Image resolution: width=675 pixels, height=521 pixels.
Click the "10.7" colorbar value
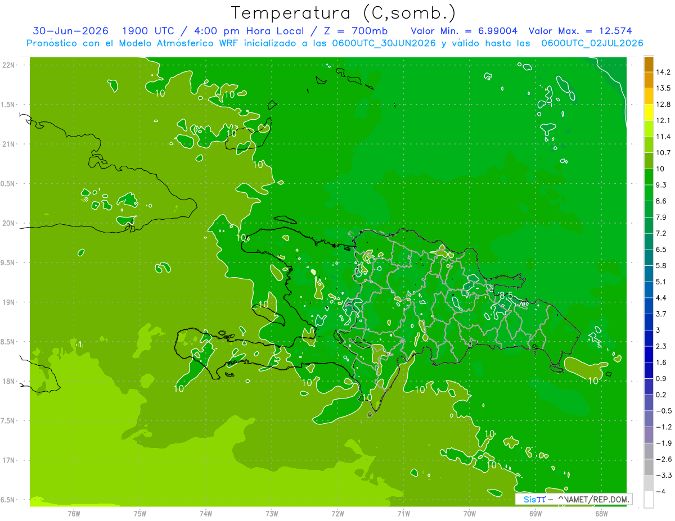coord(664,153)
